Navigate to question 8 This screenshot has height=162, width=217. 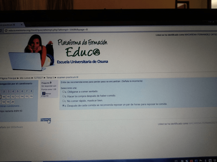[x=31, y=91]
